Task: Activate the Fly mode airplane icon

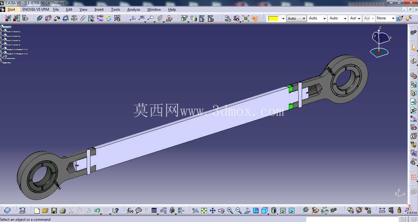Action: (195, 211)
